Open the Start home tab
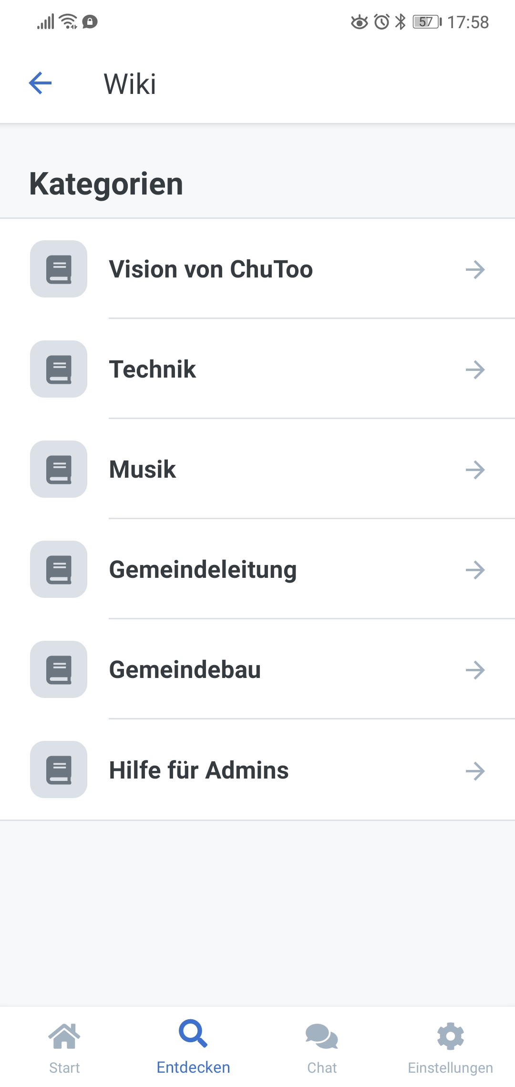 [64, 1047]
